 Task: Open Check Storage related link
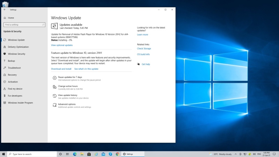click(144, 48)
